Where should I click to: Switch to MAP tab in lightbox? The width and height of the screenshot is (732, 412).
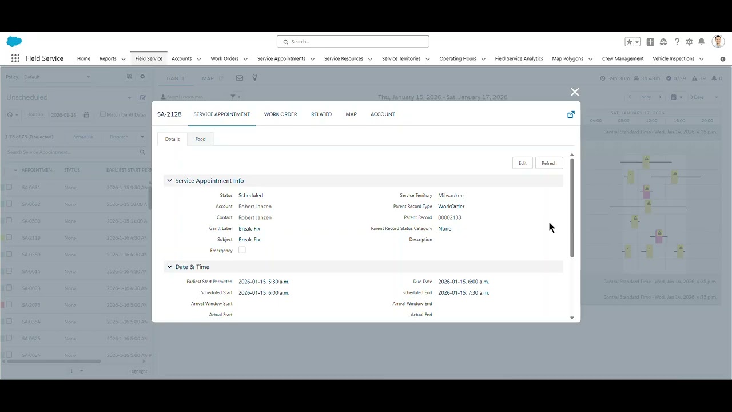[x=351, y=114]
